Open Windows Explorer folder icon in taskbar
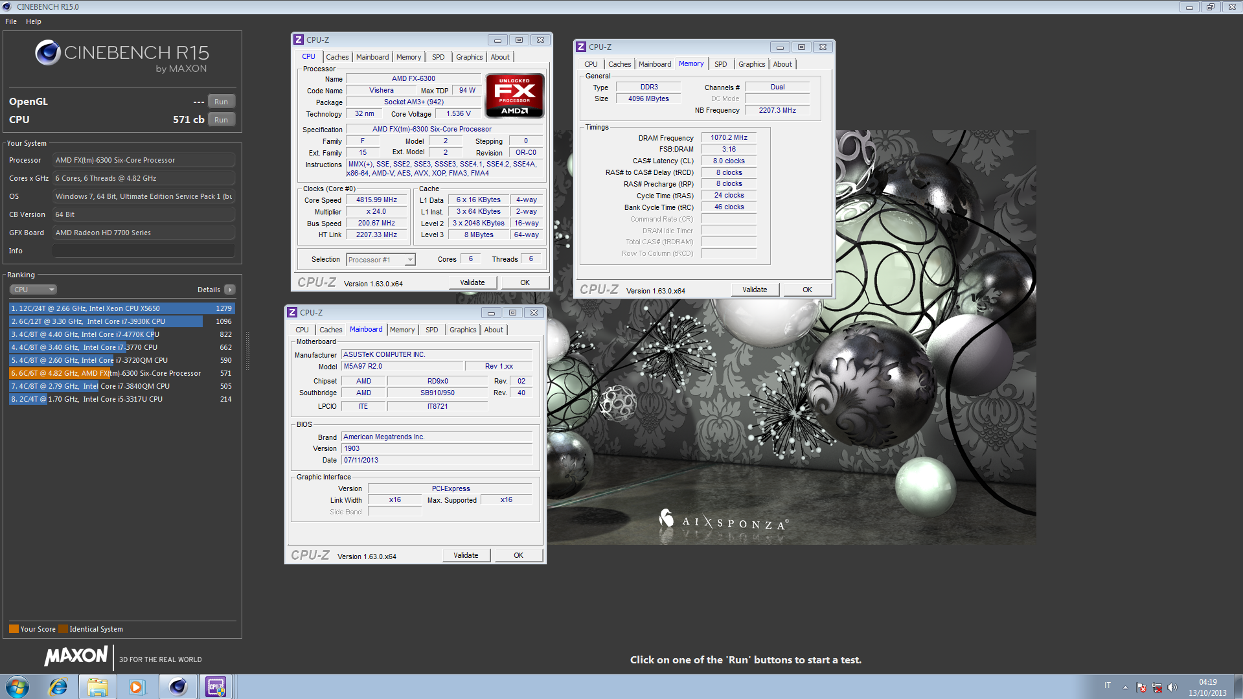This screenshot has height=699, width=1243. tap(98, 687)
